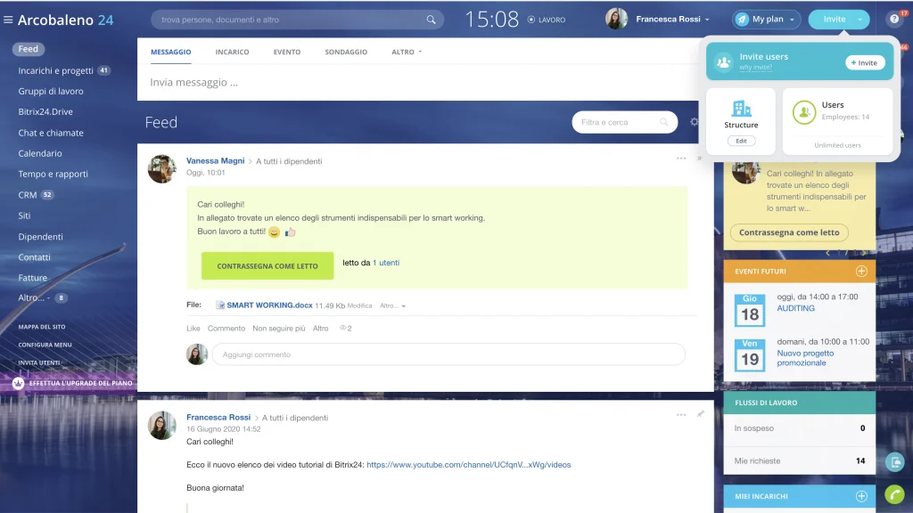Open Calendario in sidebar
The image size is (913, 513).
[x=39, y=153]
